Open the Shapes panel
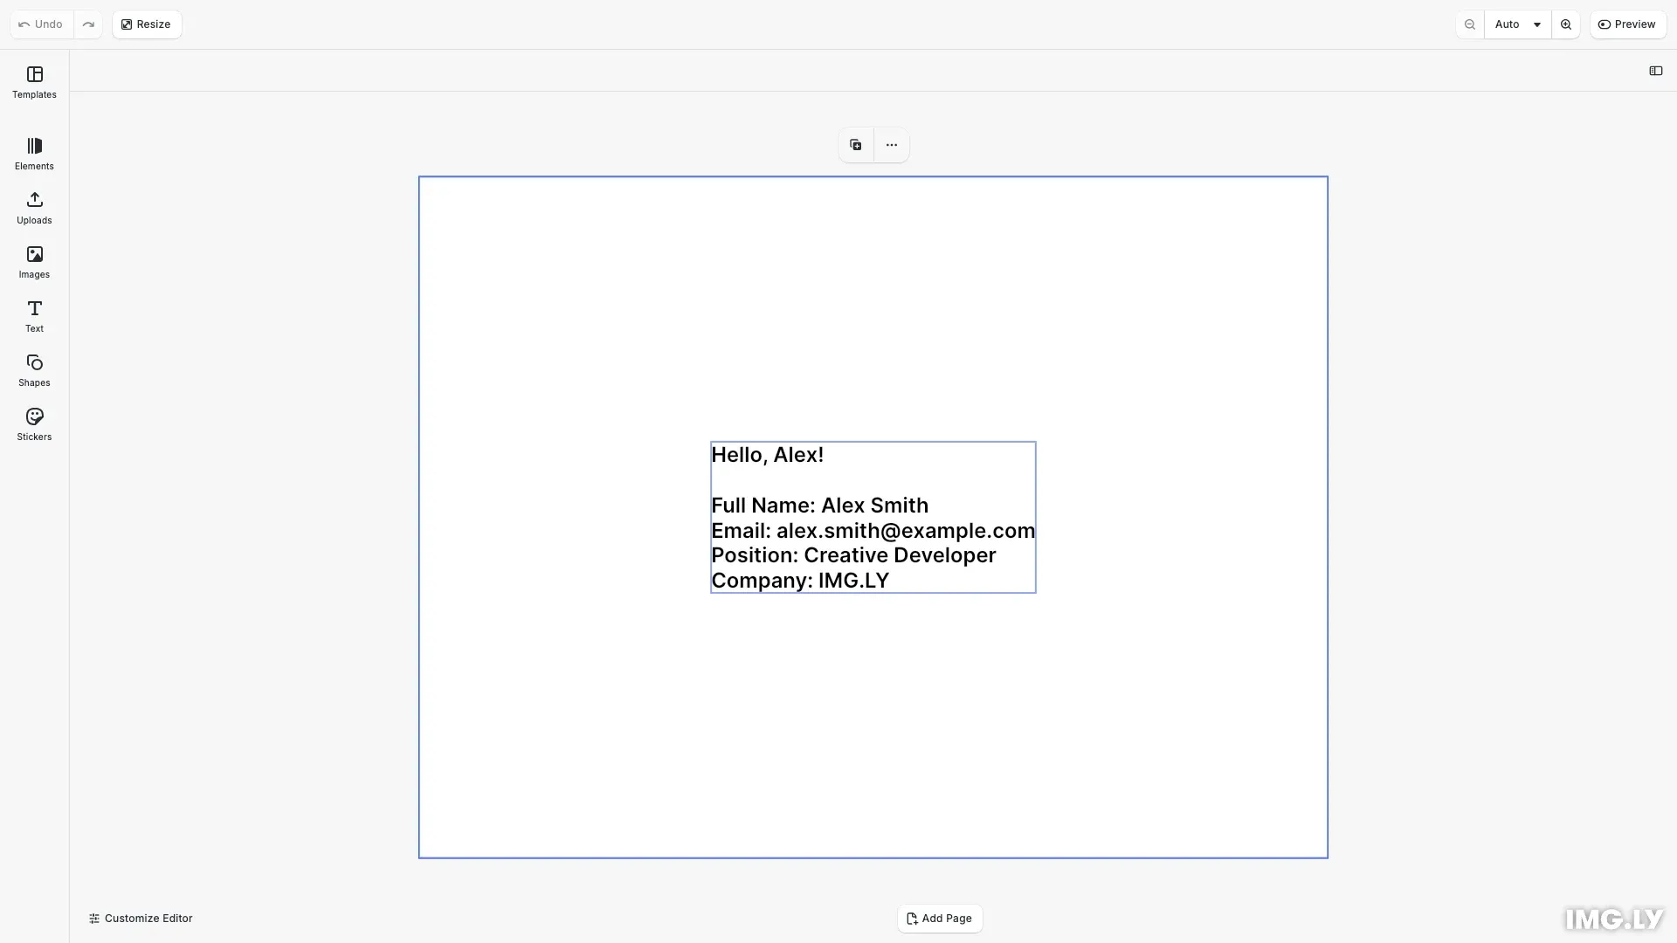This screenshot has width=1677, height=943. click(x=34, y=370)
